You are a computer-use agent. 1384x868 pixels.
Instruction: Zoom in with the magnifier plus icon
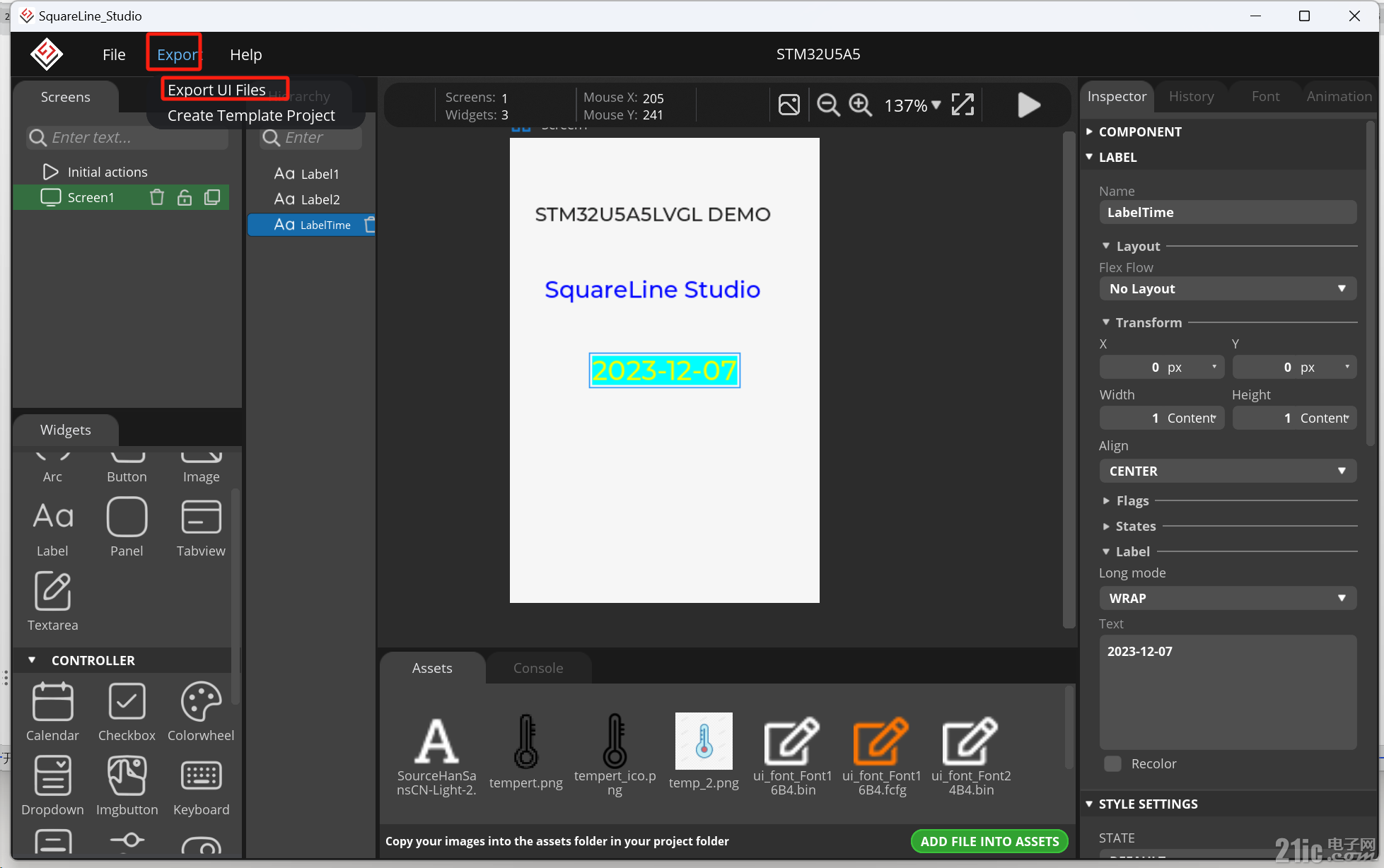(860, 105)
